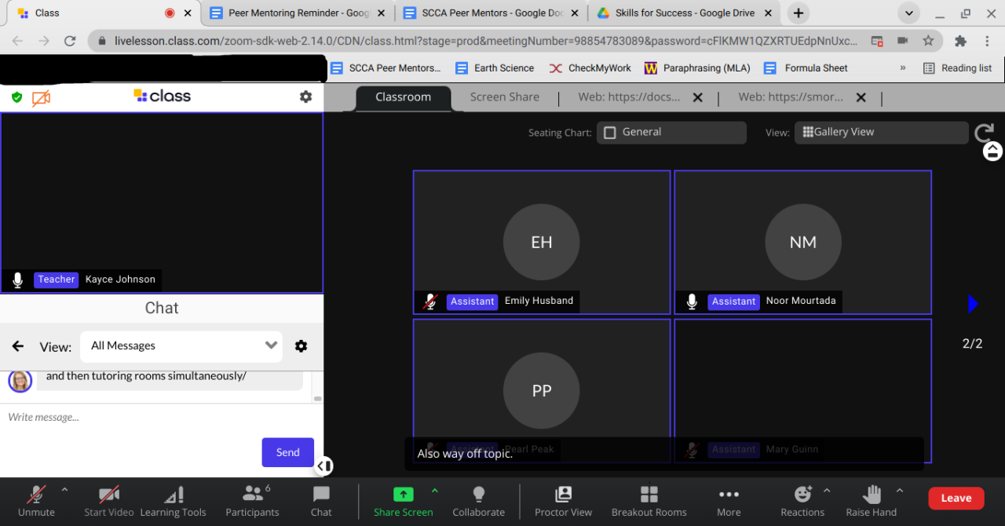This screenshot has height=526, width=1005.
Task: Click the sender avatar in the chat message
Action: tap(20, 381)
